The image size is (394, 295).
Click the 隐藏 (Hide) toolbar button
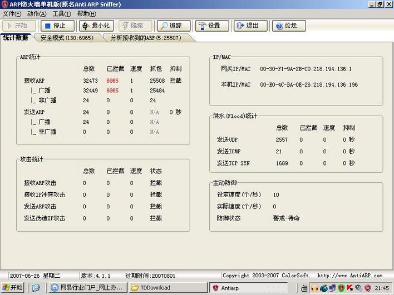coord(135,26)
